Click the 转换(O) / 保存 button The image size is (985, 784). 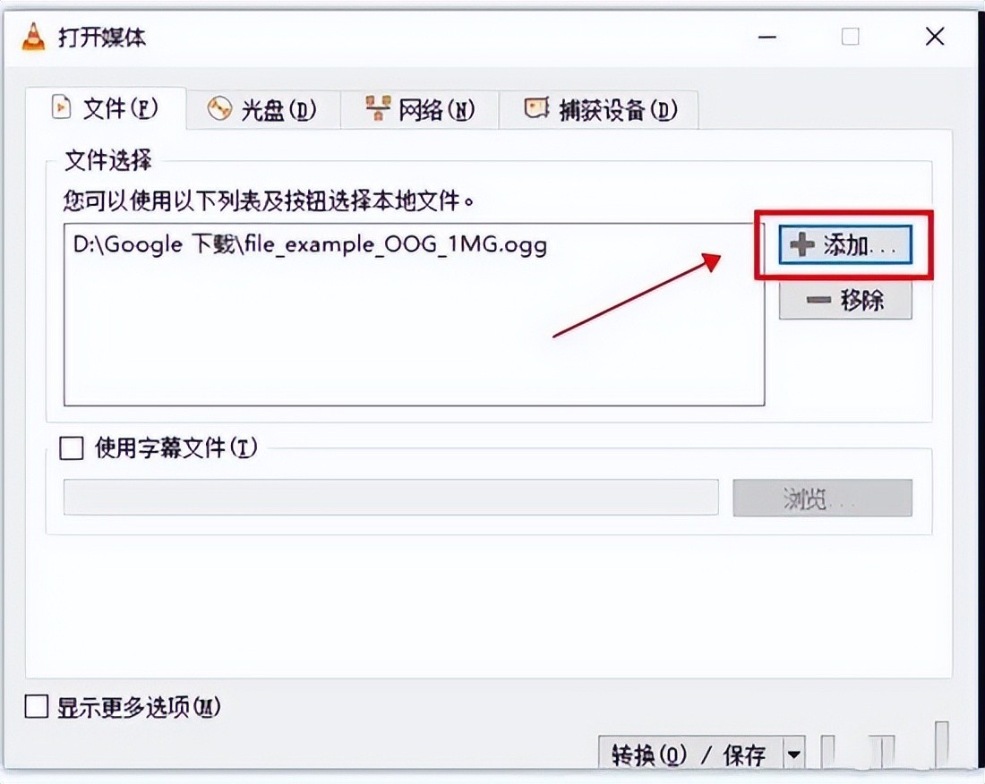(691, 754)
